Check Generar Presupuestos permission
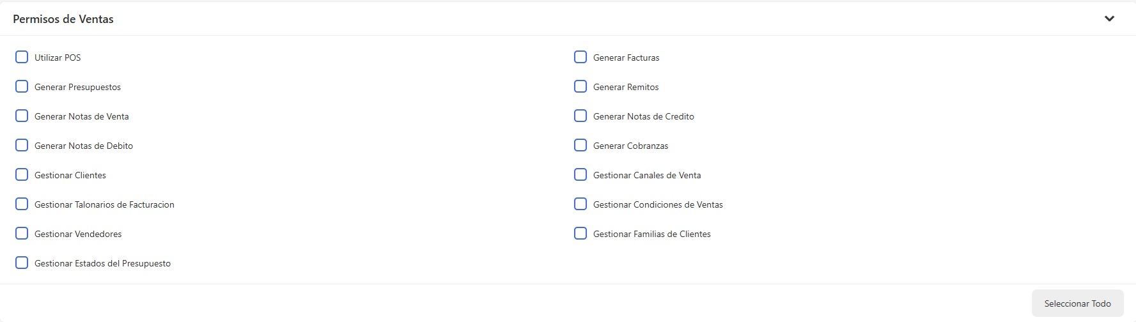This screenshot has height=322, width=1136. (x=22, y=87)
